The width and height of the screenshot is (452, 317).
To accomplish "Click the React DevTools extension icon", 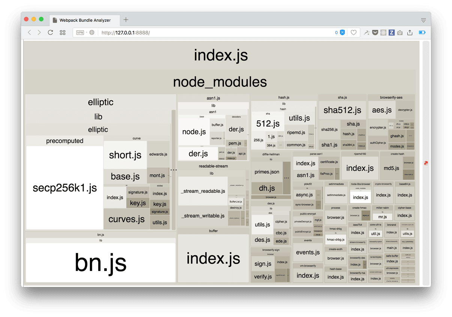I will [x=383, y=33].
